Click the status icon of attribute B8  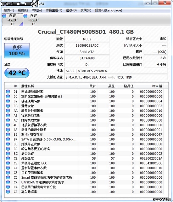click(x=8, y=144)
